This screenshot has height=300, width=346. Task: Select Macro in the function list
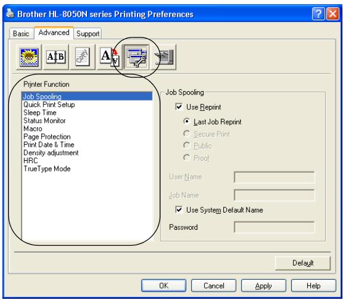[x=87, y=129]
